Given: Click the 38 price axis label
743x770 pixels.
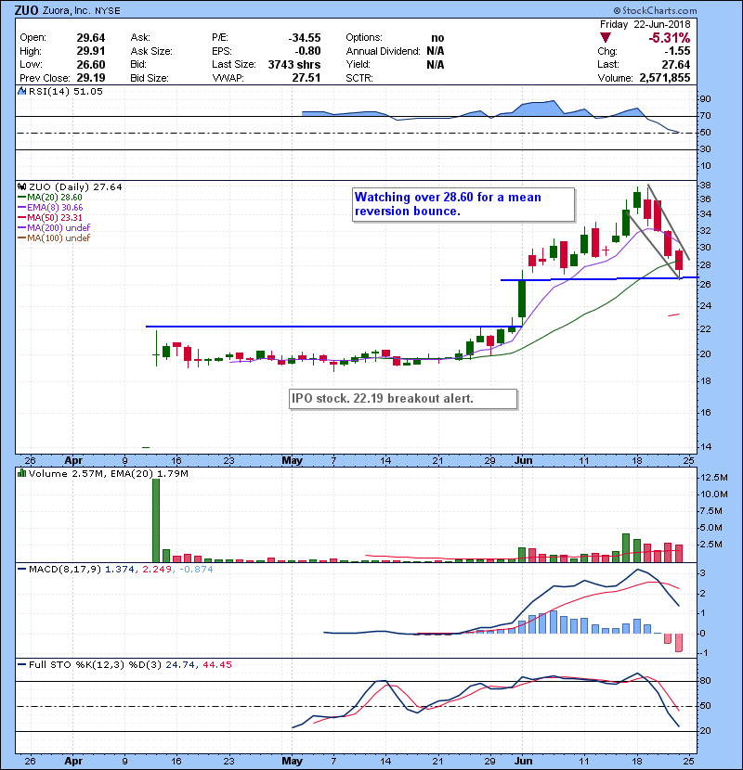Looking at the screenshot, I should 705,186.
